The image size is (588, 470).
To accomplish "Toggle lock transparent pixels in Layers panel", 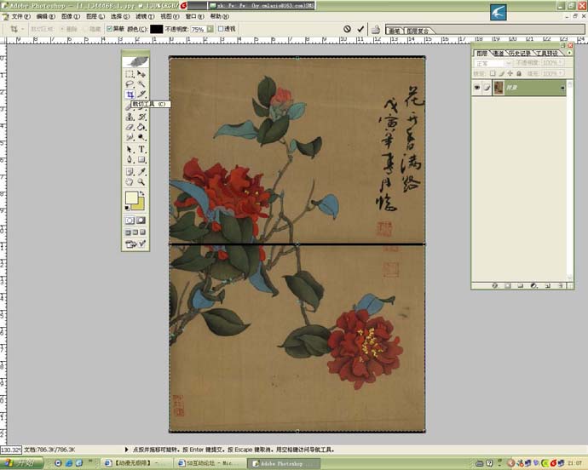I will (493, 73).
